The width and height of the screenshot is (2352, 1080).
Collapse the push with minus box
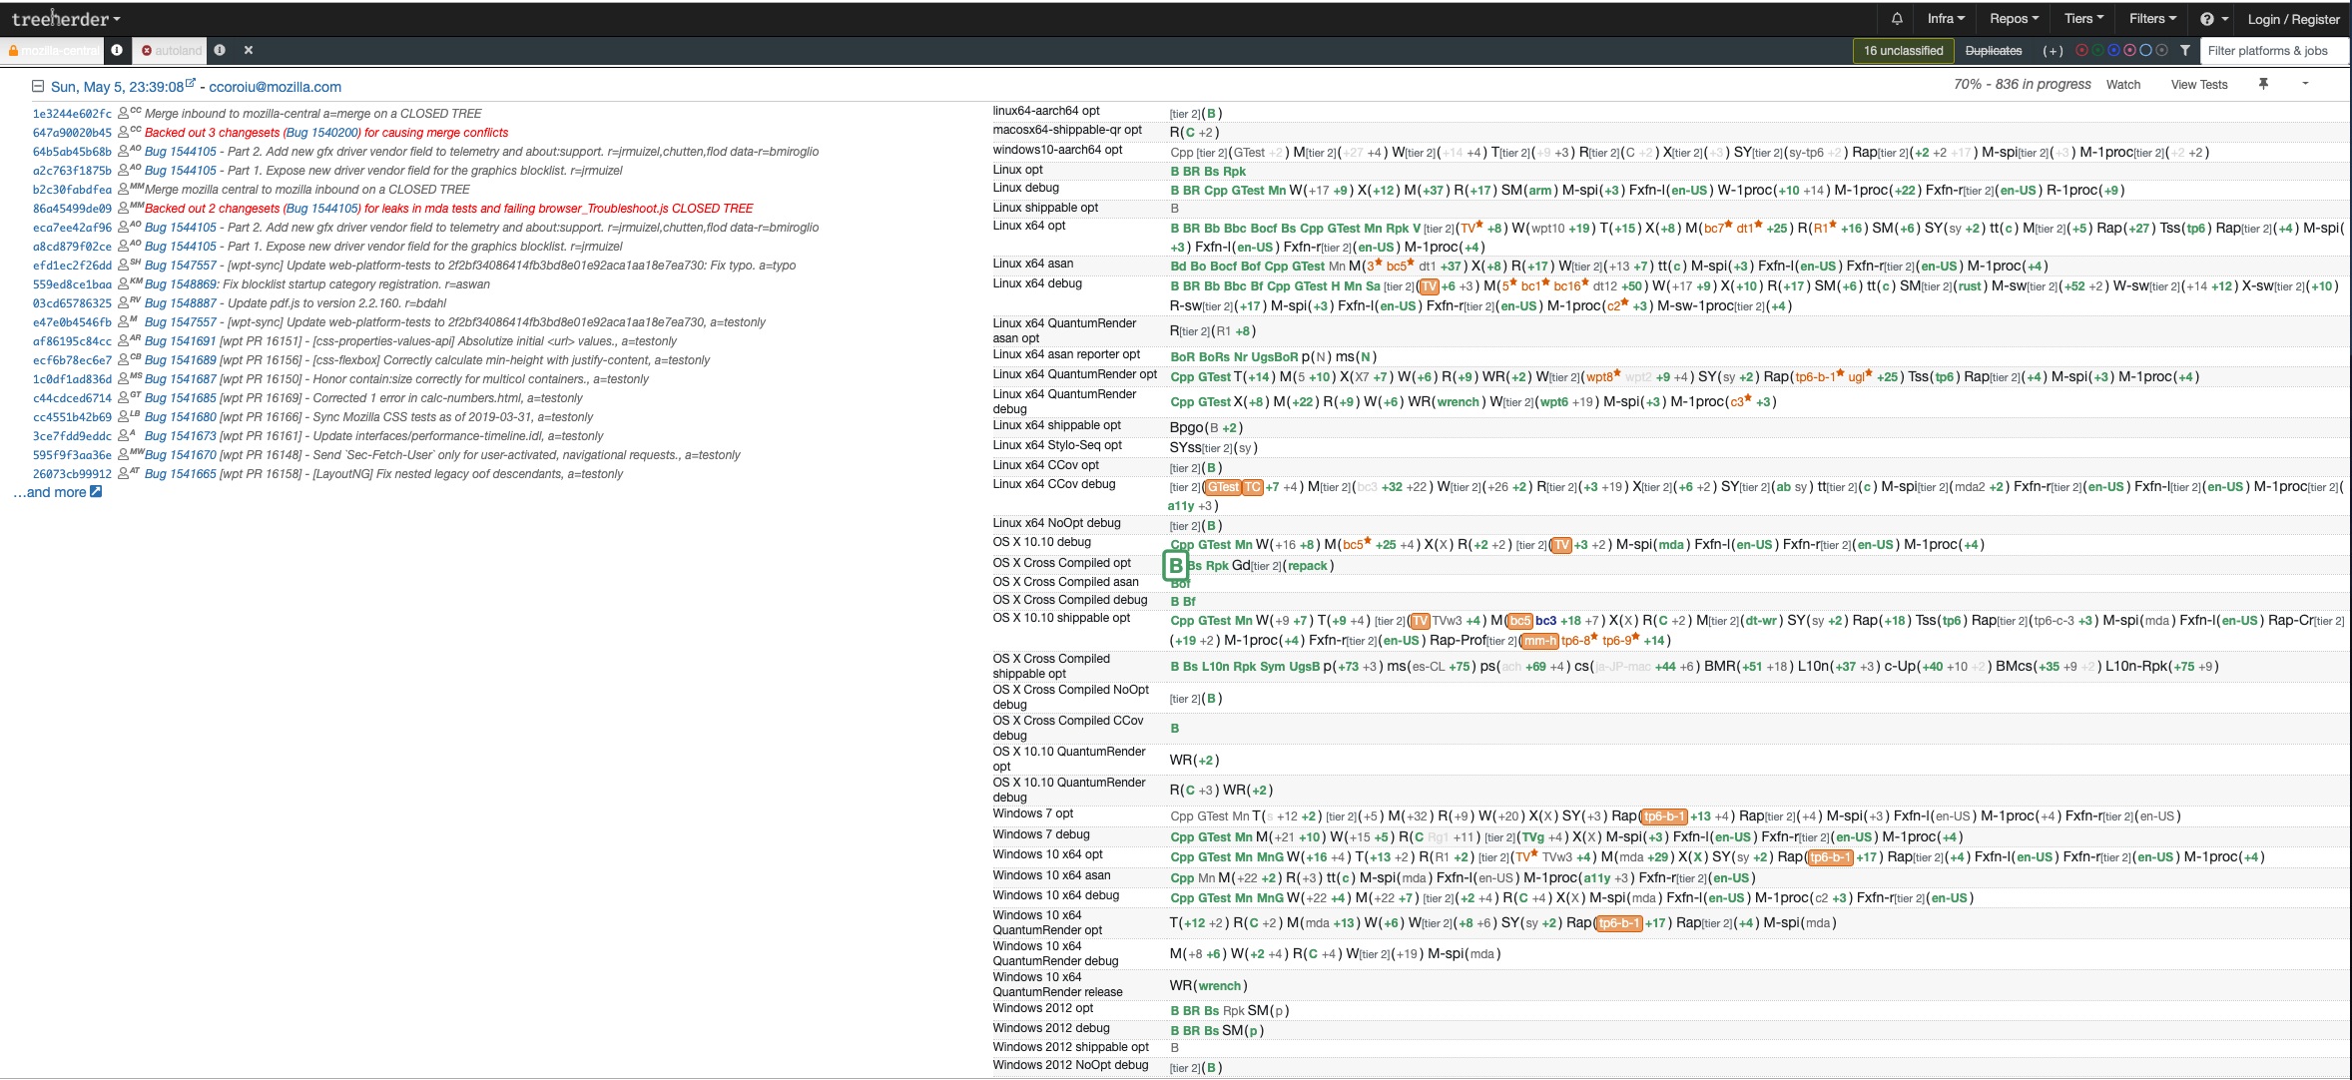[38, 87]
